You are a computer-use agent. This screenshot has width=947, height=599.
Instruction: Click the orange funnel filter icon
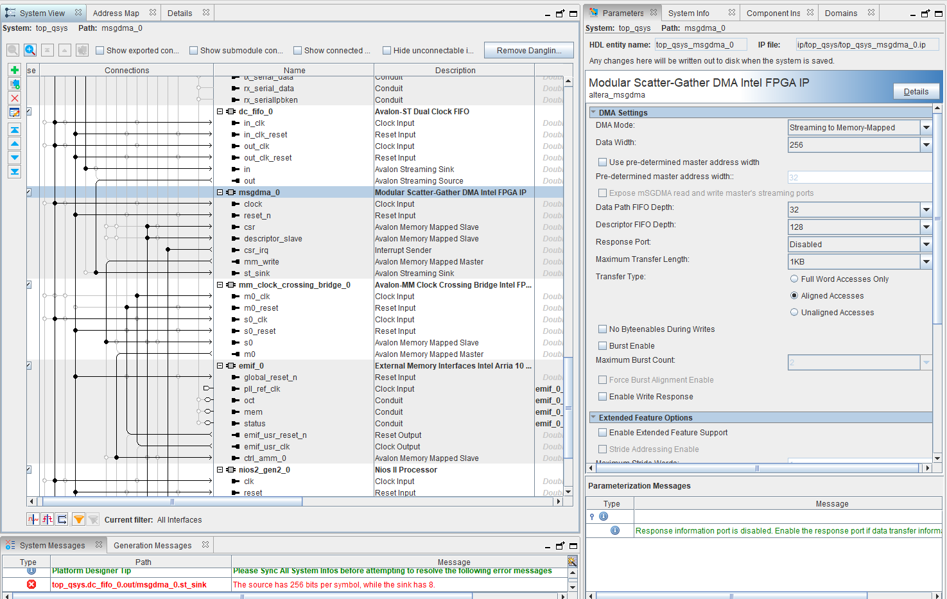click(x=78, y=519)
